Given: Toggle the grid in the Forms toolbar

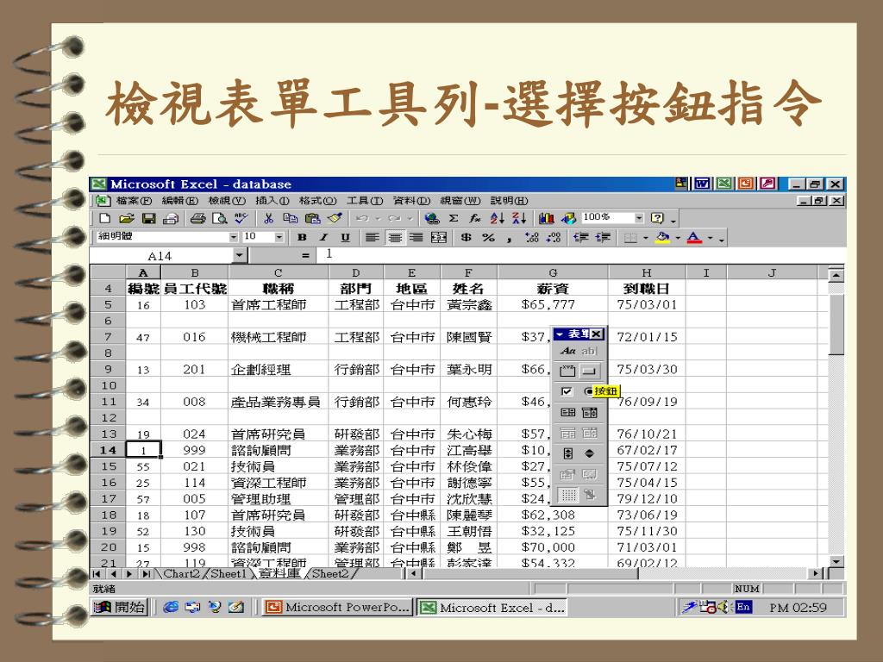Looking at the screenshot, I should [567, 495].
